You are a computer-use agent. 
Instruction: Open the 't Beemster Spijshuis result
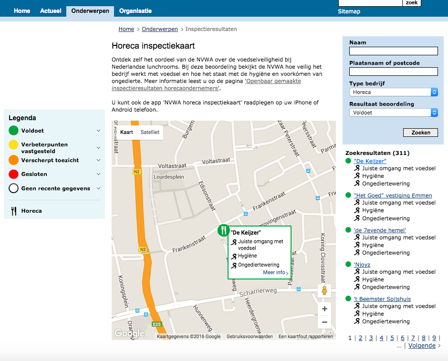pos(382,299)
